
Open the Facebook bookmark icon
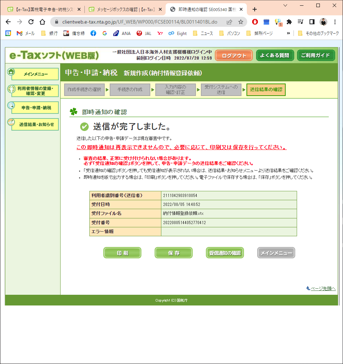[x=93, y=34]
